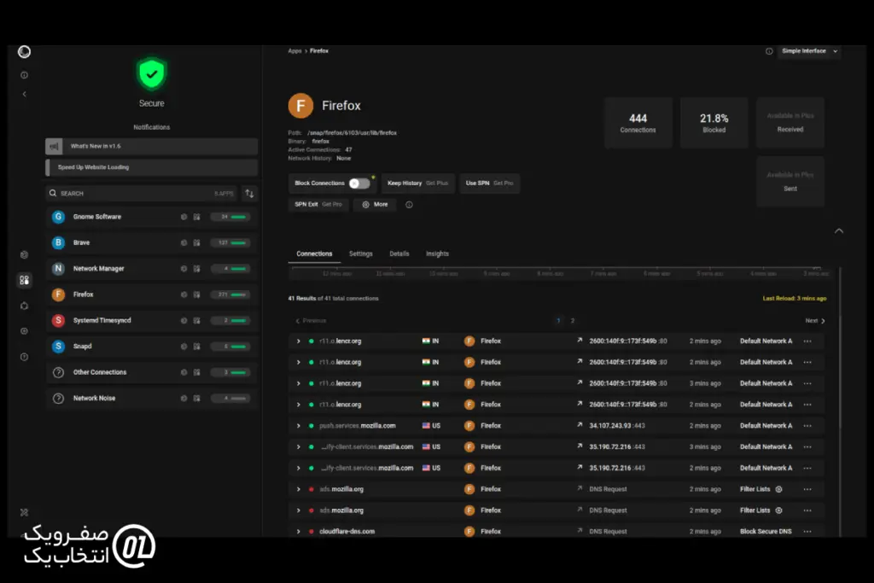This screenshot has width=874, height=583.
Task: Expand the cloudflare-dns.com connection row
Action: point(298,532)
